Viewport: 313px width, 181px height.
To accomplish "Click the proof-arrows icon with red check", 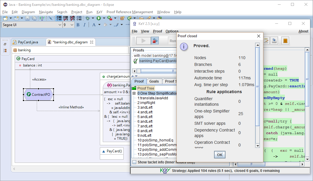I will [65, 18].
